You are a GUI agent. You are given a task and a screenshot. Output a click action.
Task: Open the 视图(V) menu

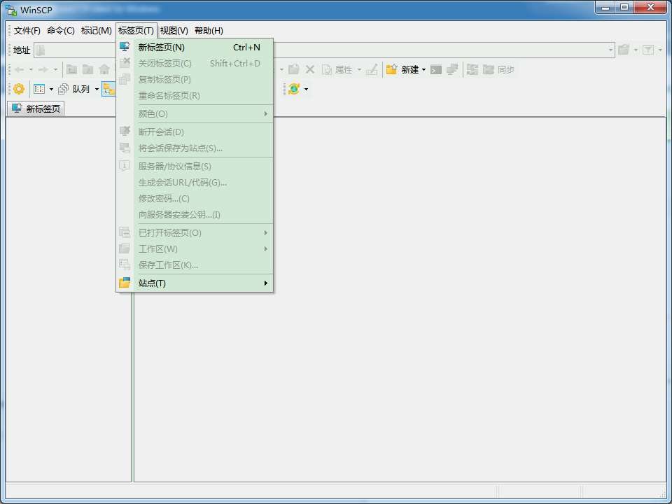tap(174, 31)
